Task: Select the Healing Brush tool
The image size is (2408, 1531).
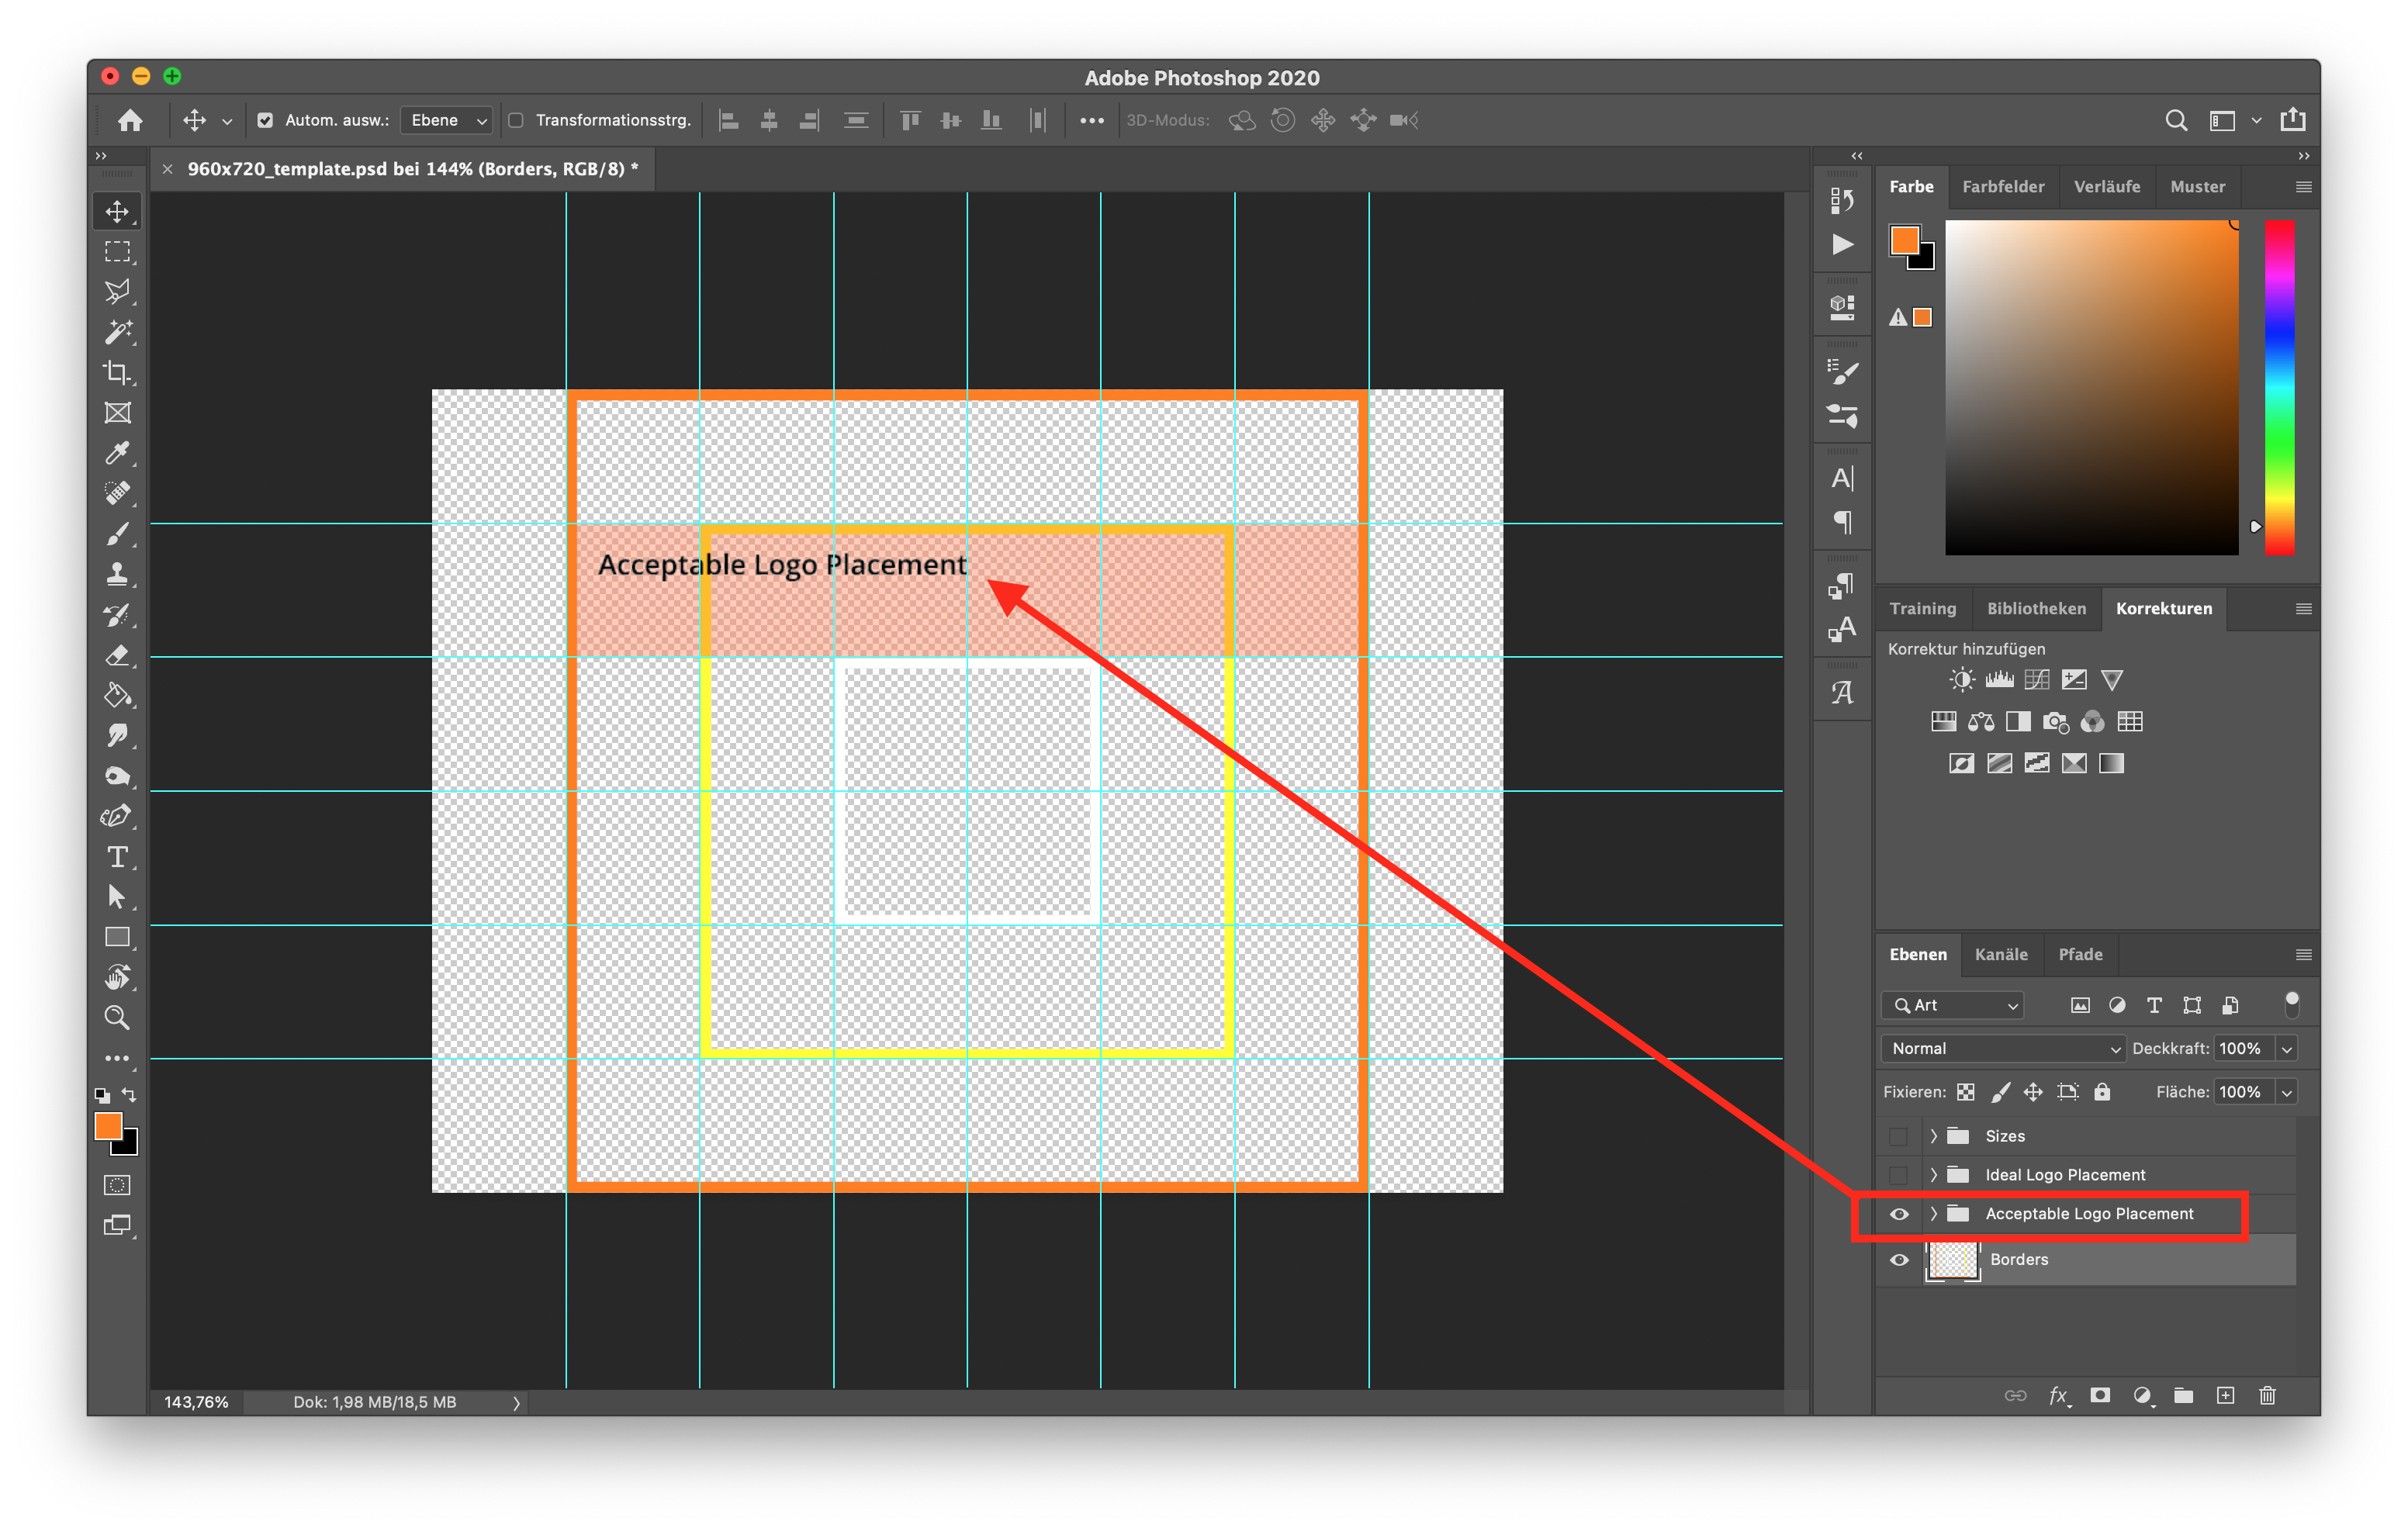Action: pos(117,493)
